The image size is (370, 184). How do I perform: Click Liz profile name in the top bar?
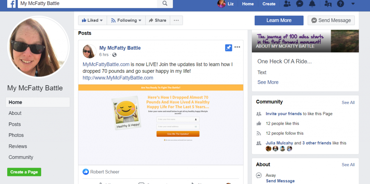coord(231,4)
